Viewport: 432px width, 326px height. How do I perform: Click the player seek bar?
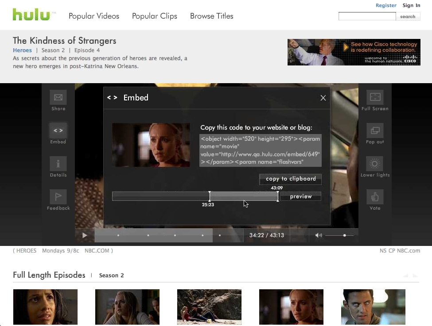(169, 235)
